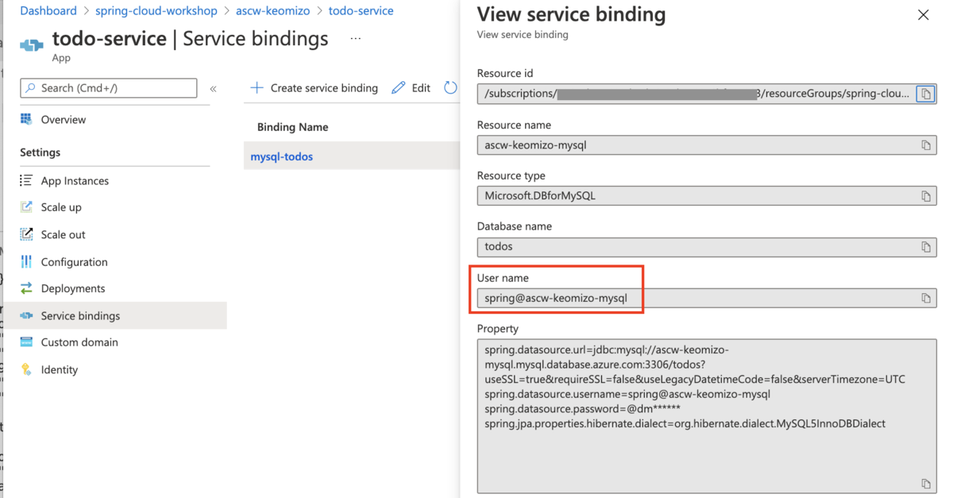The width and height of the screenshot is (953, 498).
Task: Focus the Search (Cmd+/) field
Action: coord(109,88)
